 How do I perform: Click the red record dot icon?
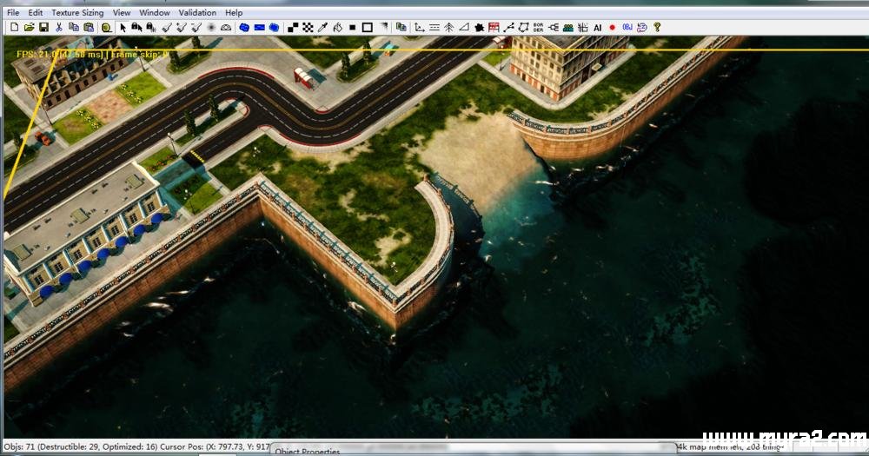[612, 27]
